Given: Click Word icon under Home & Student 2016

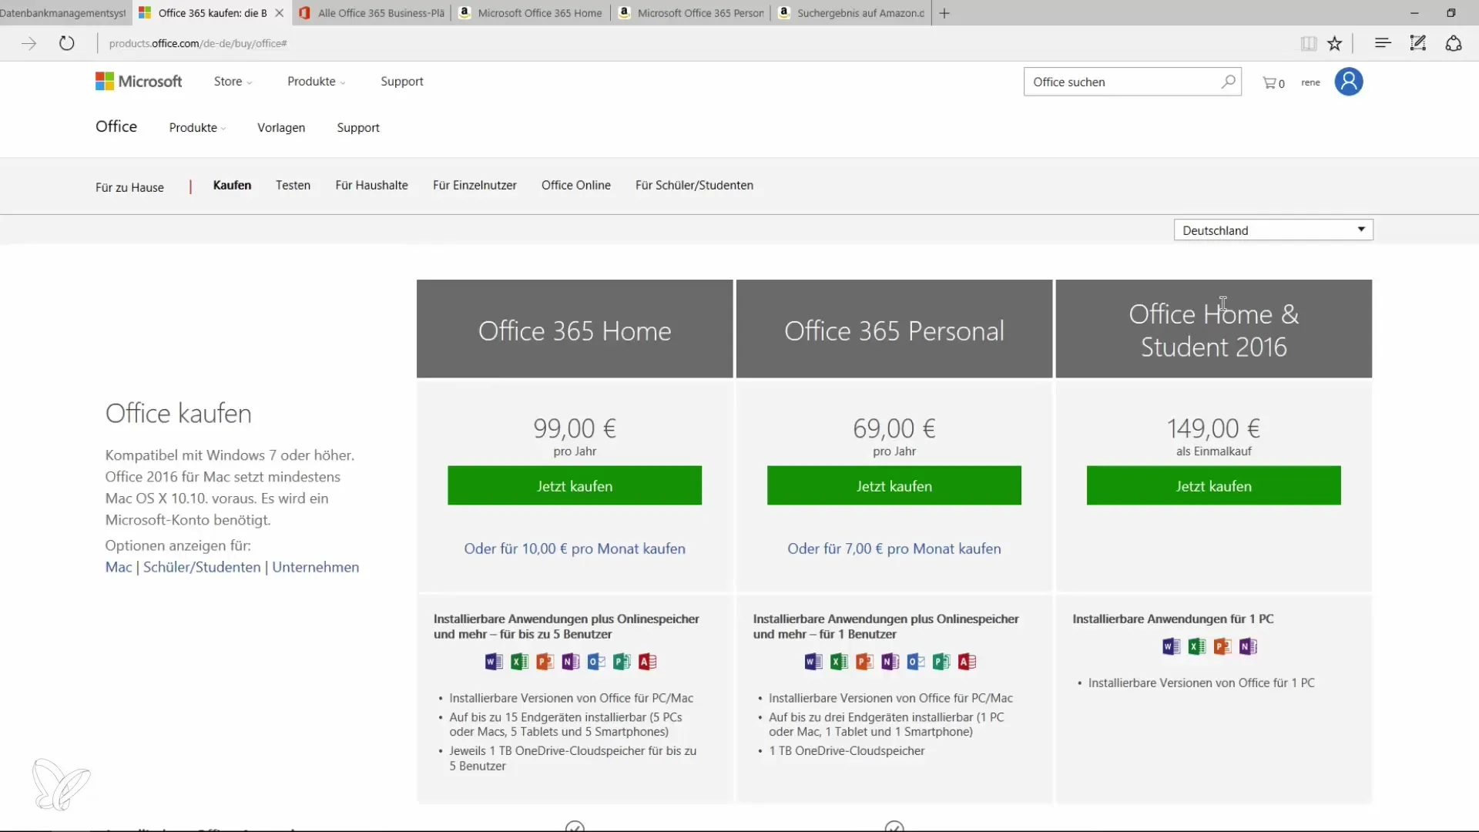Looking at the screenshot, I should coord(1172,646).
